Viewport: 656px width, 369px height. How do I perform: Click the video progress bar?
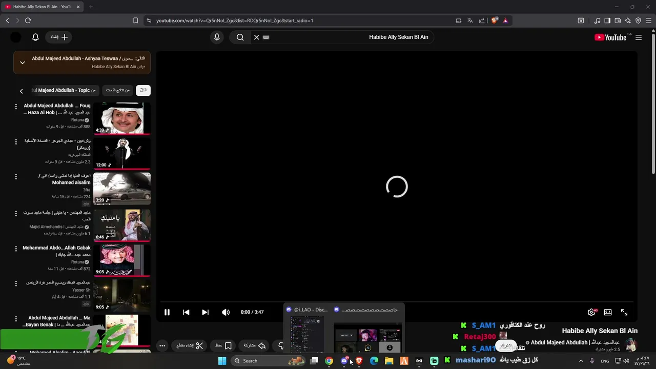[397, 302]
